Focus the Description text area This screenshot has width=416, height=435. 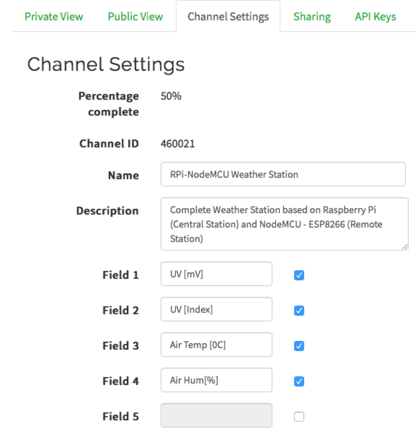(284, 224)
